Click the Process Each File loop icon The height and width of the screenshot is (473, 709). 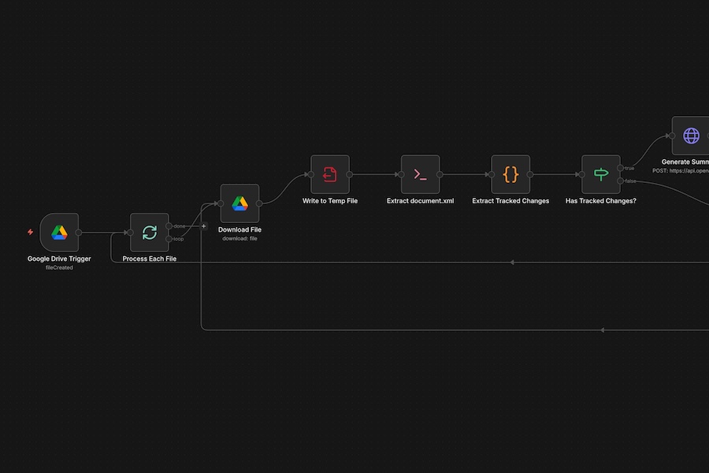pos(149,233)
